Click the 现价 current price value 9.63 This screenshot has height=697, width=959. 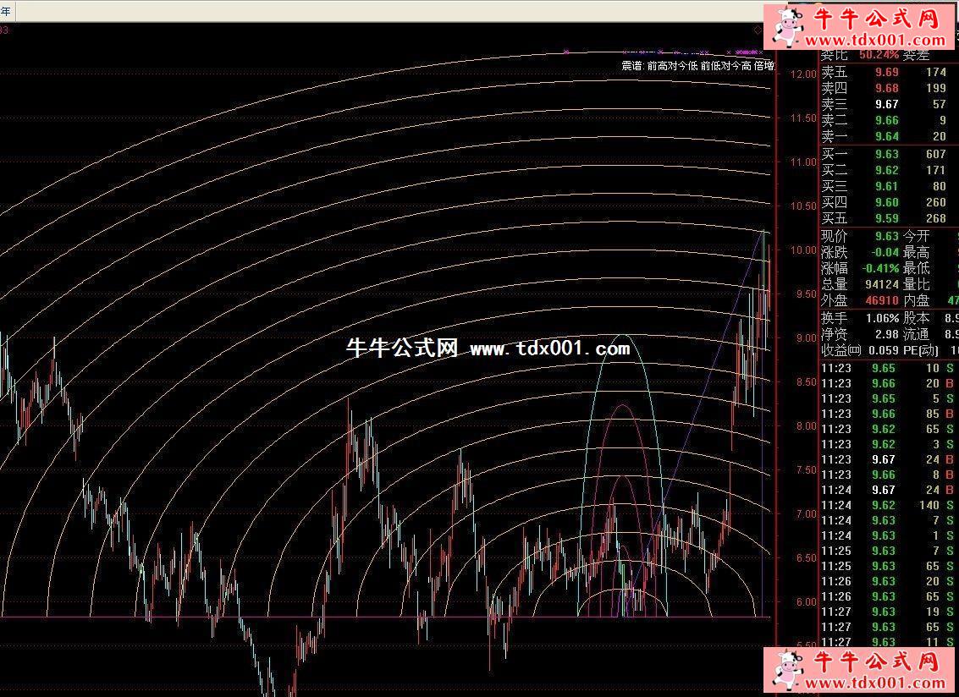(x=885, y=236)
